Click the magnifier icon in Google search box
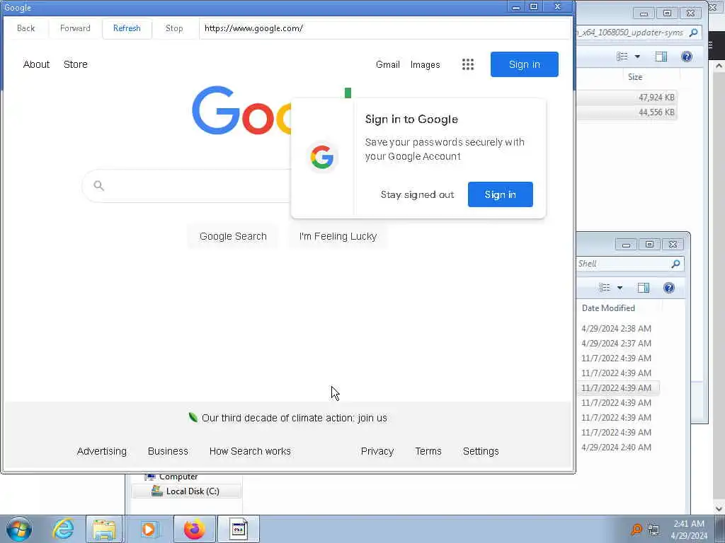 coord(98,186)
